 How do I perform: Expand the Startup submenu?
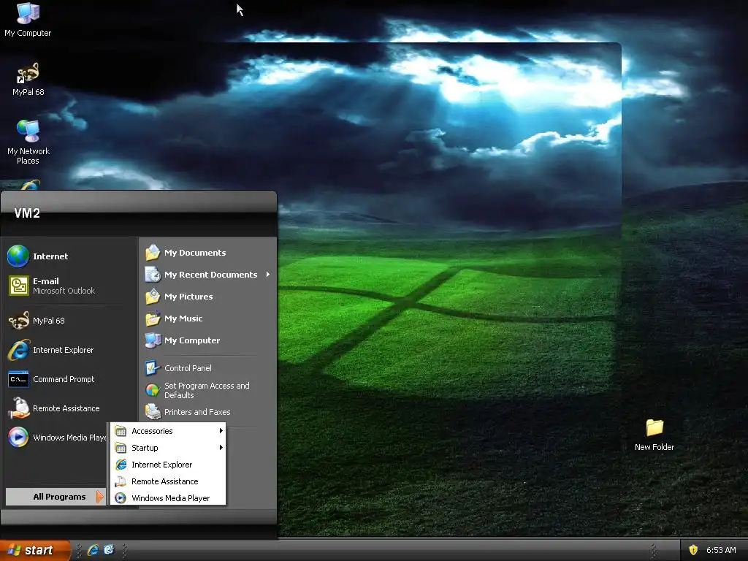(x=168, y=448)
